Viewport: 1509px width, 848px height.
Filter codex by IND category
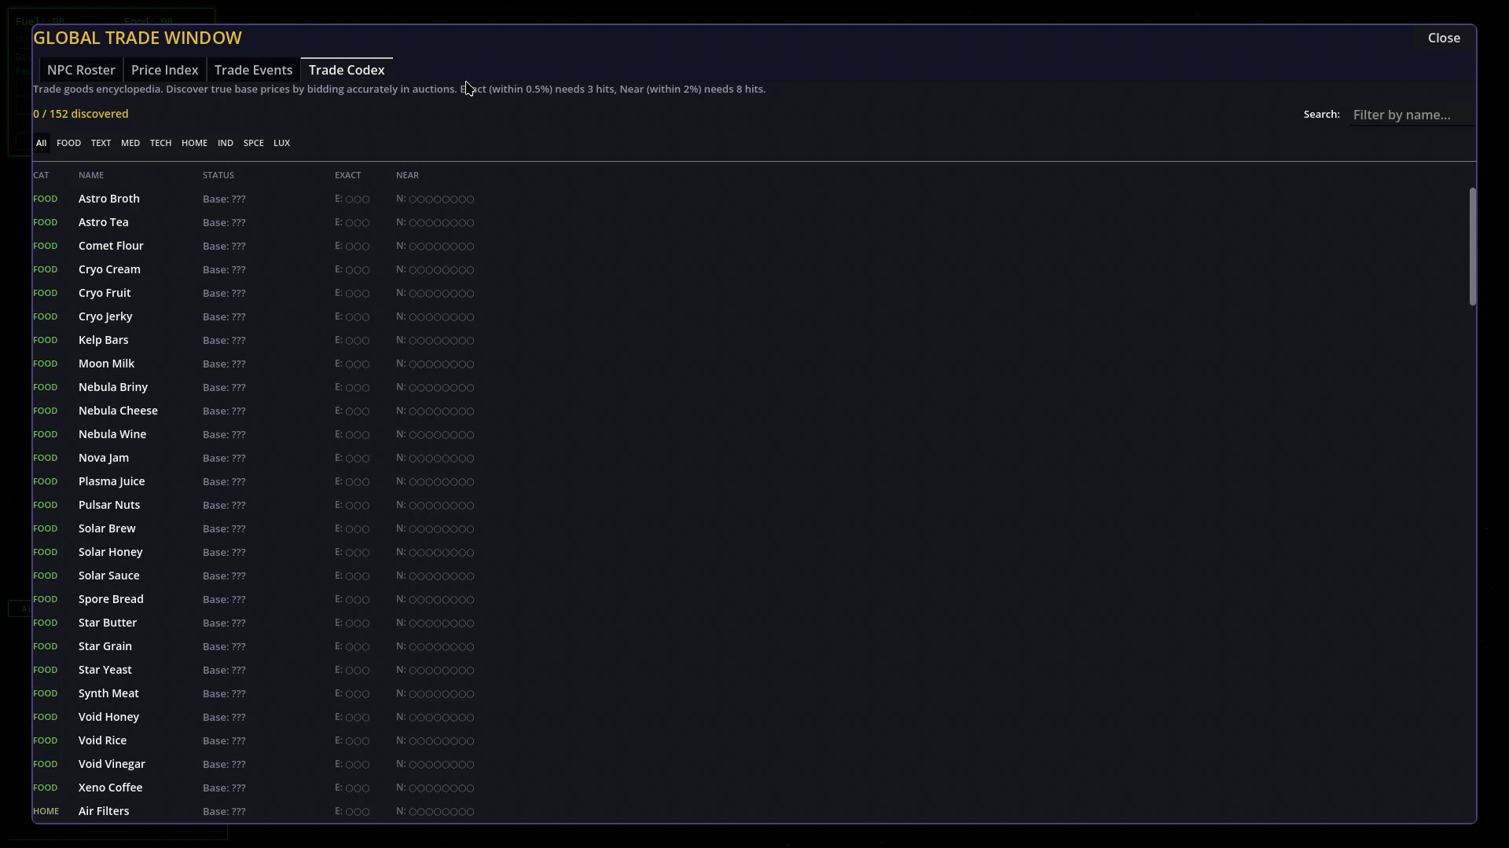[226, 143]
